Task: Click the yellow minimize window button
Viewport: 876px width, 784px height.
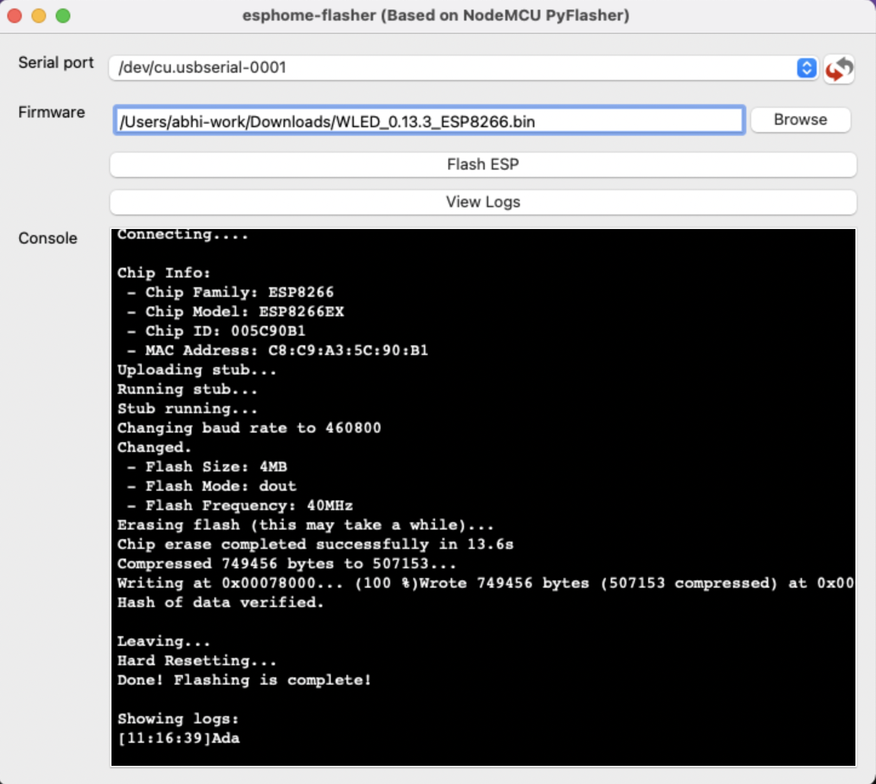Action: (x=39, y=16)
